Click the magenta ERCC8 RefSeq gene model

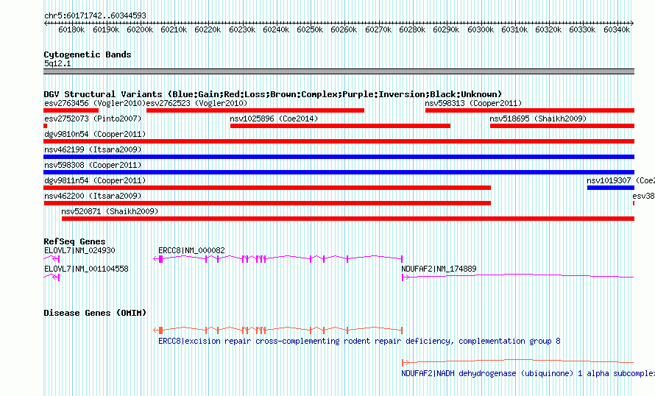[x=277, y=259]
